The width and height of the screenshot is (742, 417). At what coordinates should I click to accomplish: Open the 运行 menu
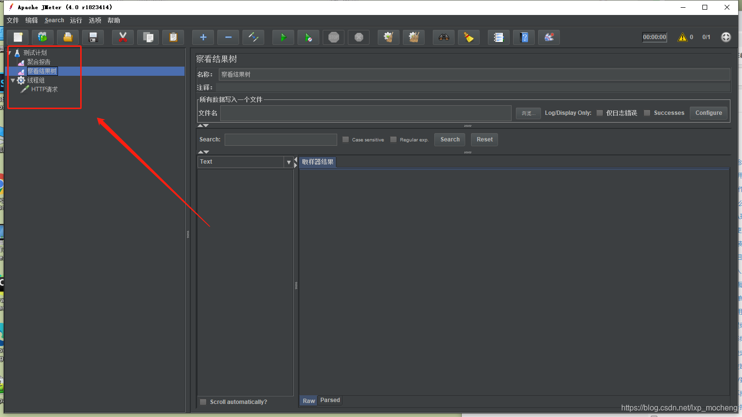tap(76, 20)
